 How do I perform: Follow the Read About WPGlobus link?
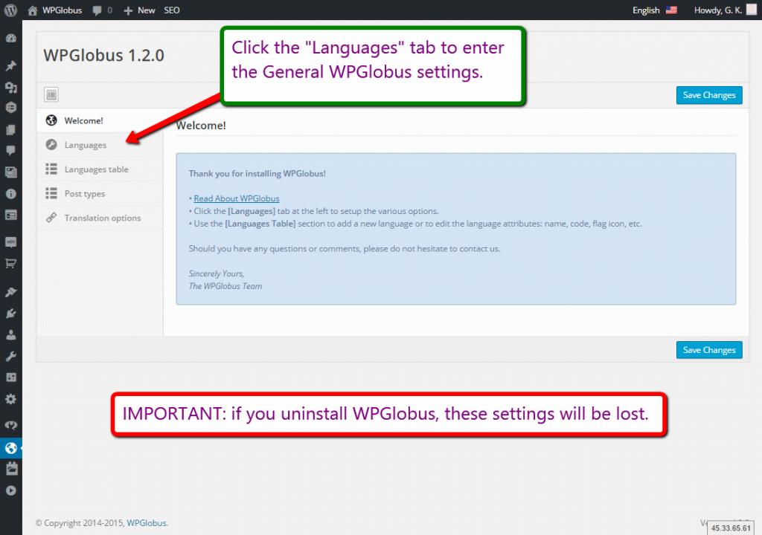(x=236, y=198)
